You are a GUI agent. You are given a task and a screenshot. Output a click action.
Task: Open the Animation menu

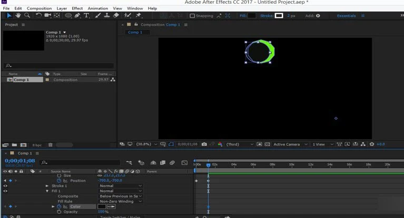coord(97,8)
